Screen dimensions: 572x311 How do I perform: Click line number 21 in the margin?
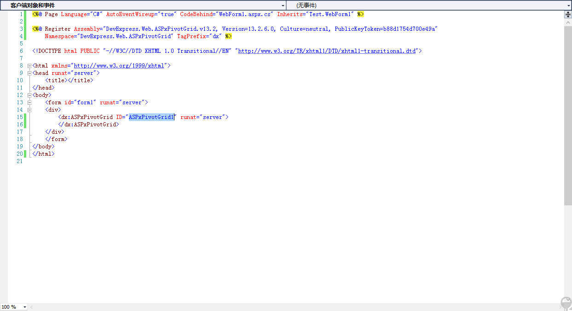(x=19, y=161)
